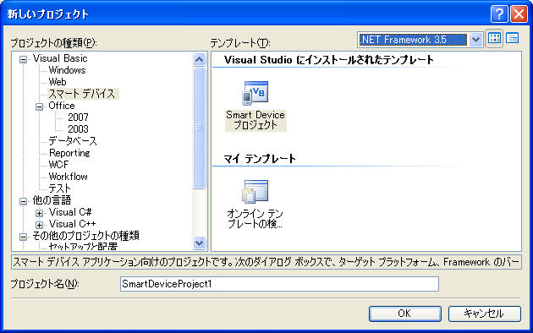Collapse the 他の言語 tree node
The height and width of the screenshot is (333, 533).
23,201
